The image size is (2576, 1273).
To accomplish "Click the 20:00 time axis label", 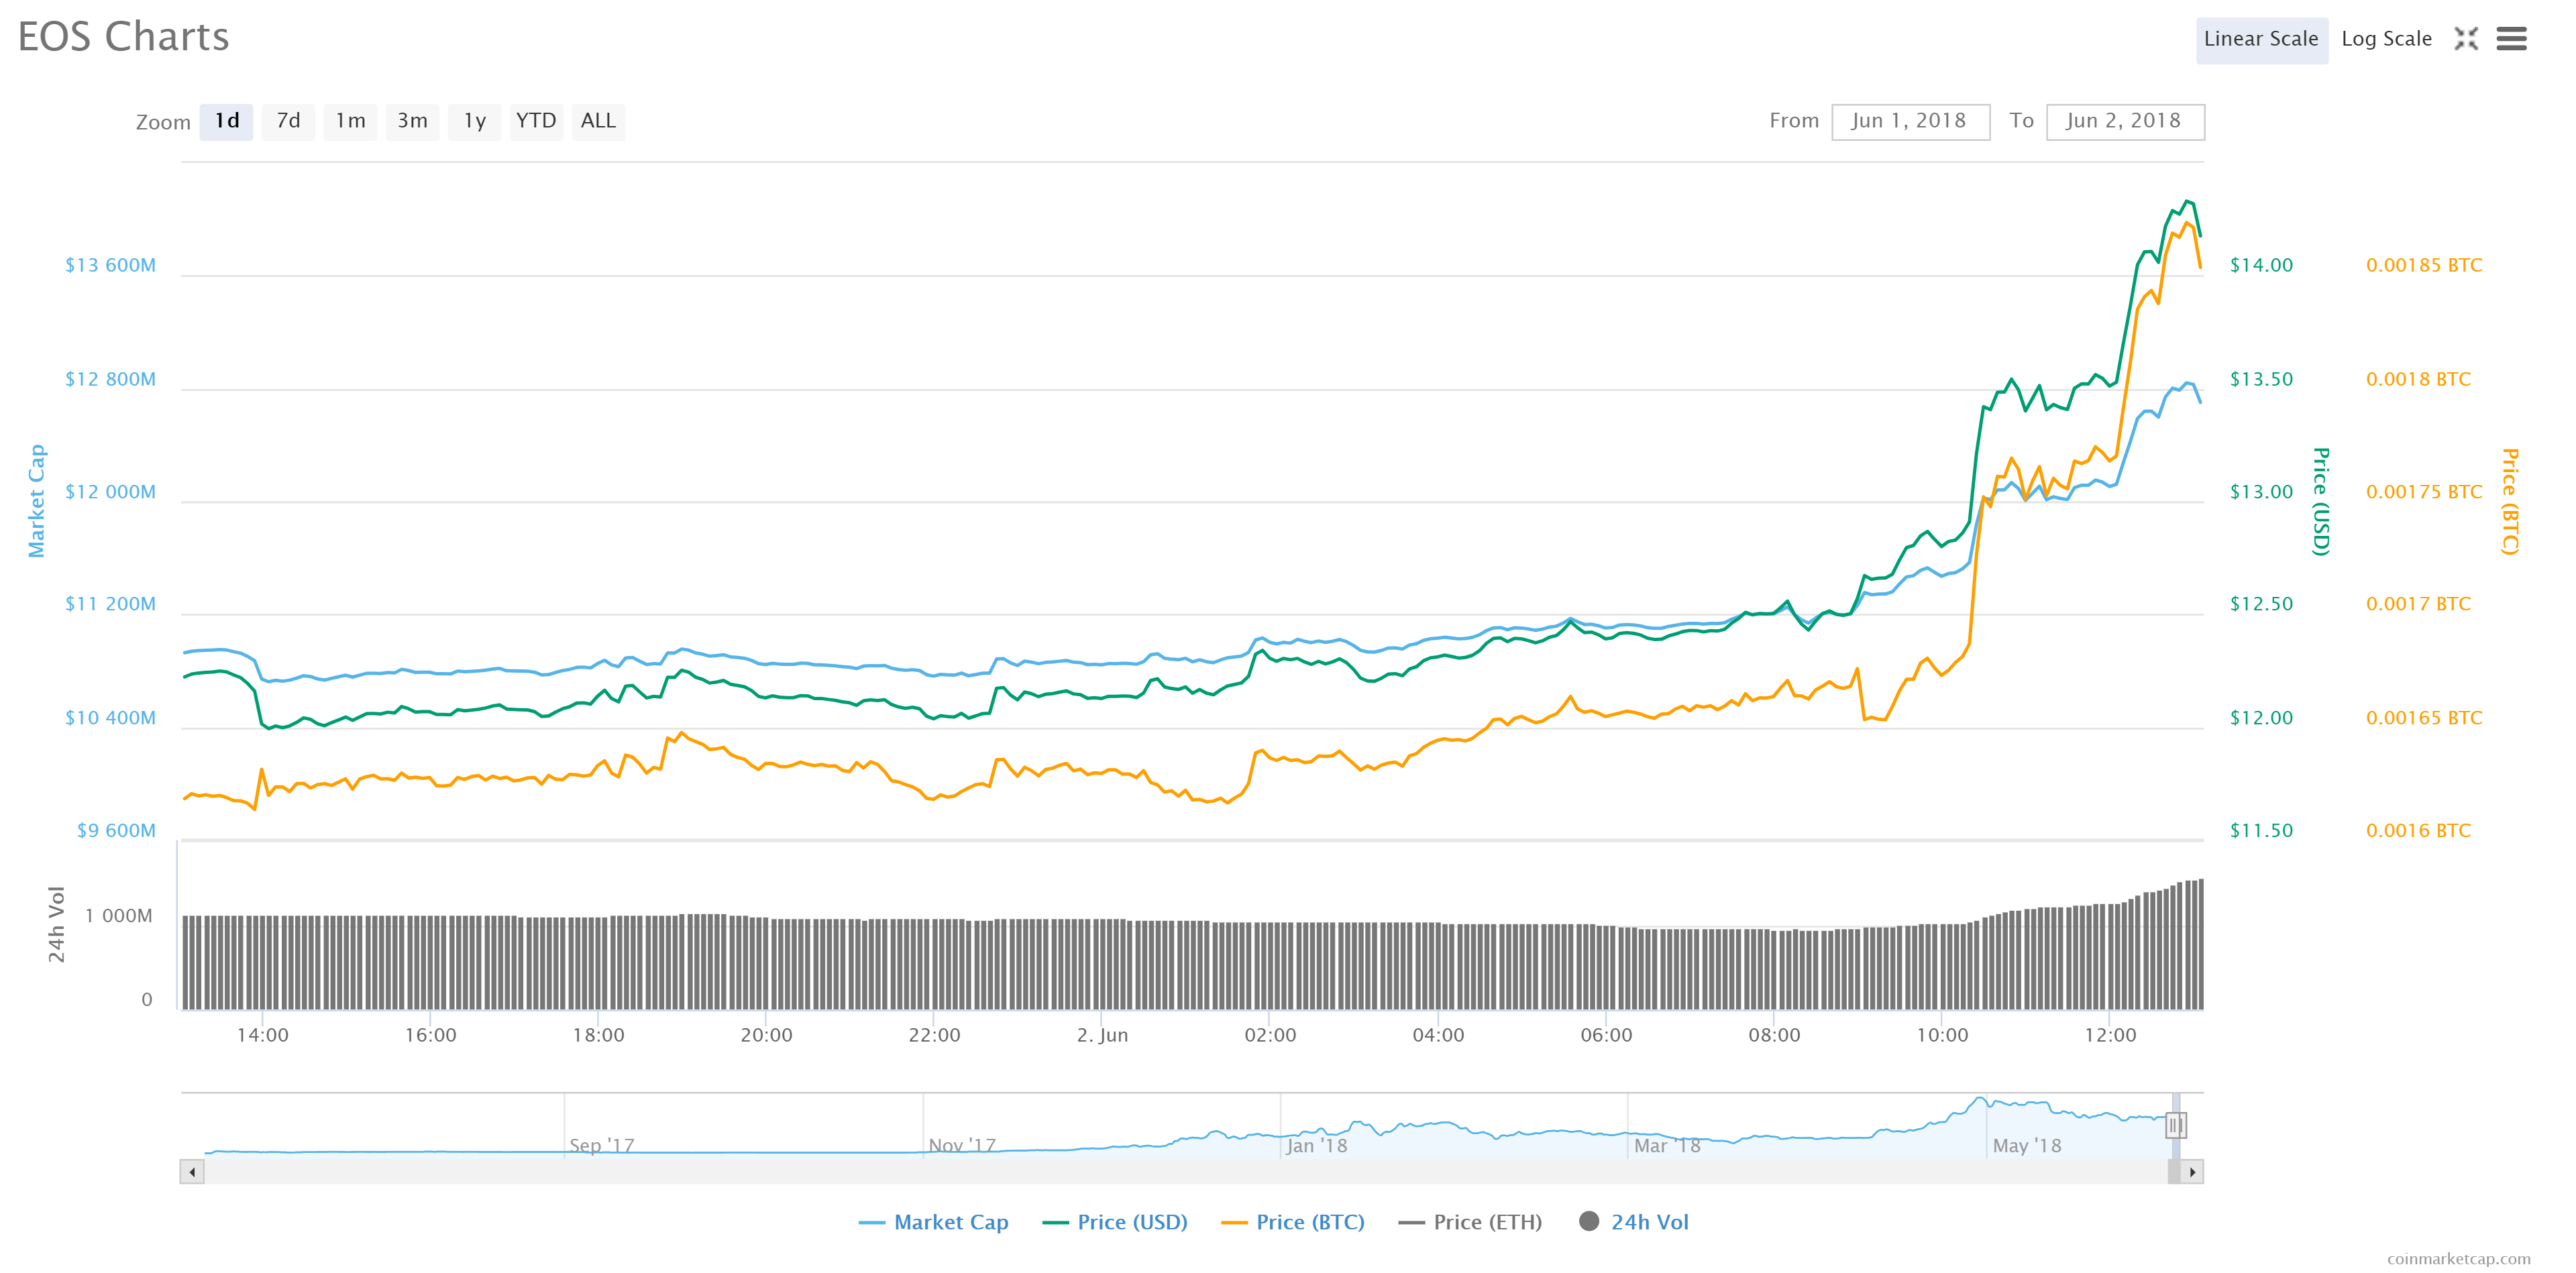I will pos(766,1035).
